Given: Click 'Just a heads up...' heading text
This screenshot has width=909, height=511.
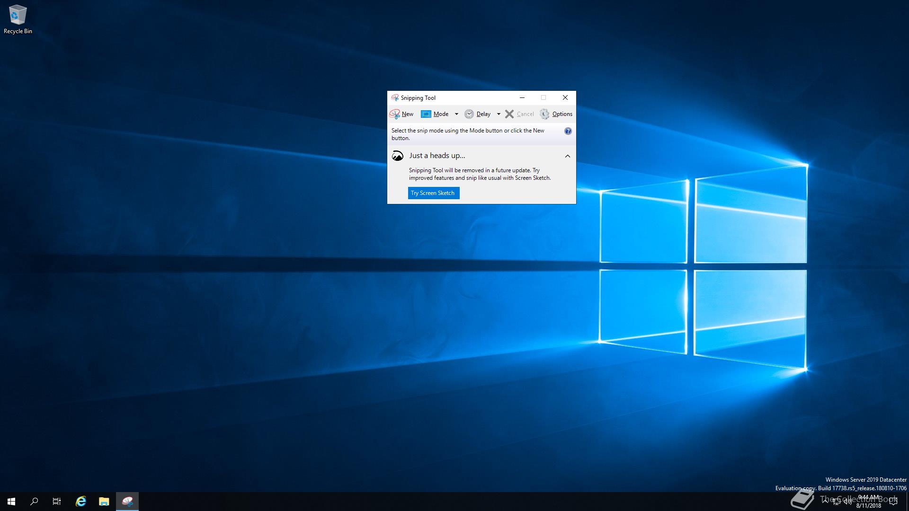Looking at the screenshot, I should click(437, 156).
